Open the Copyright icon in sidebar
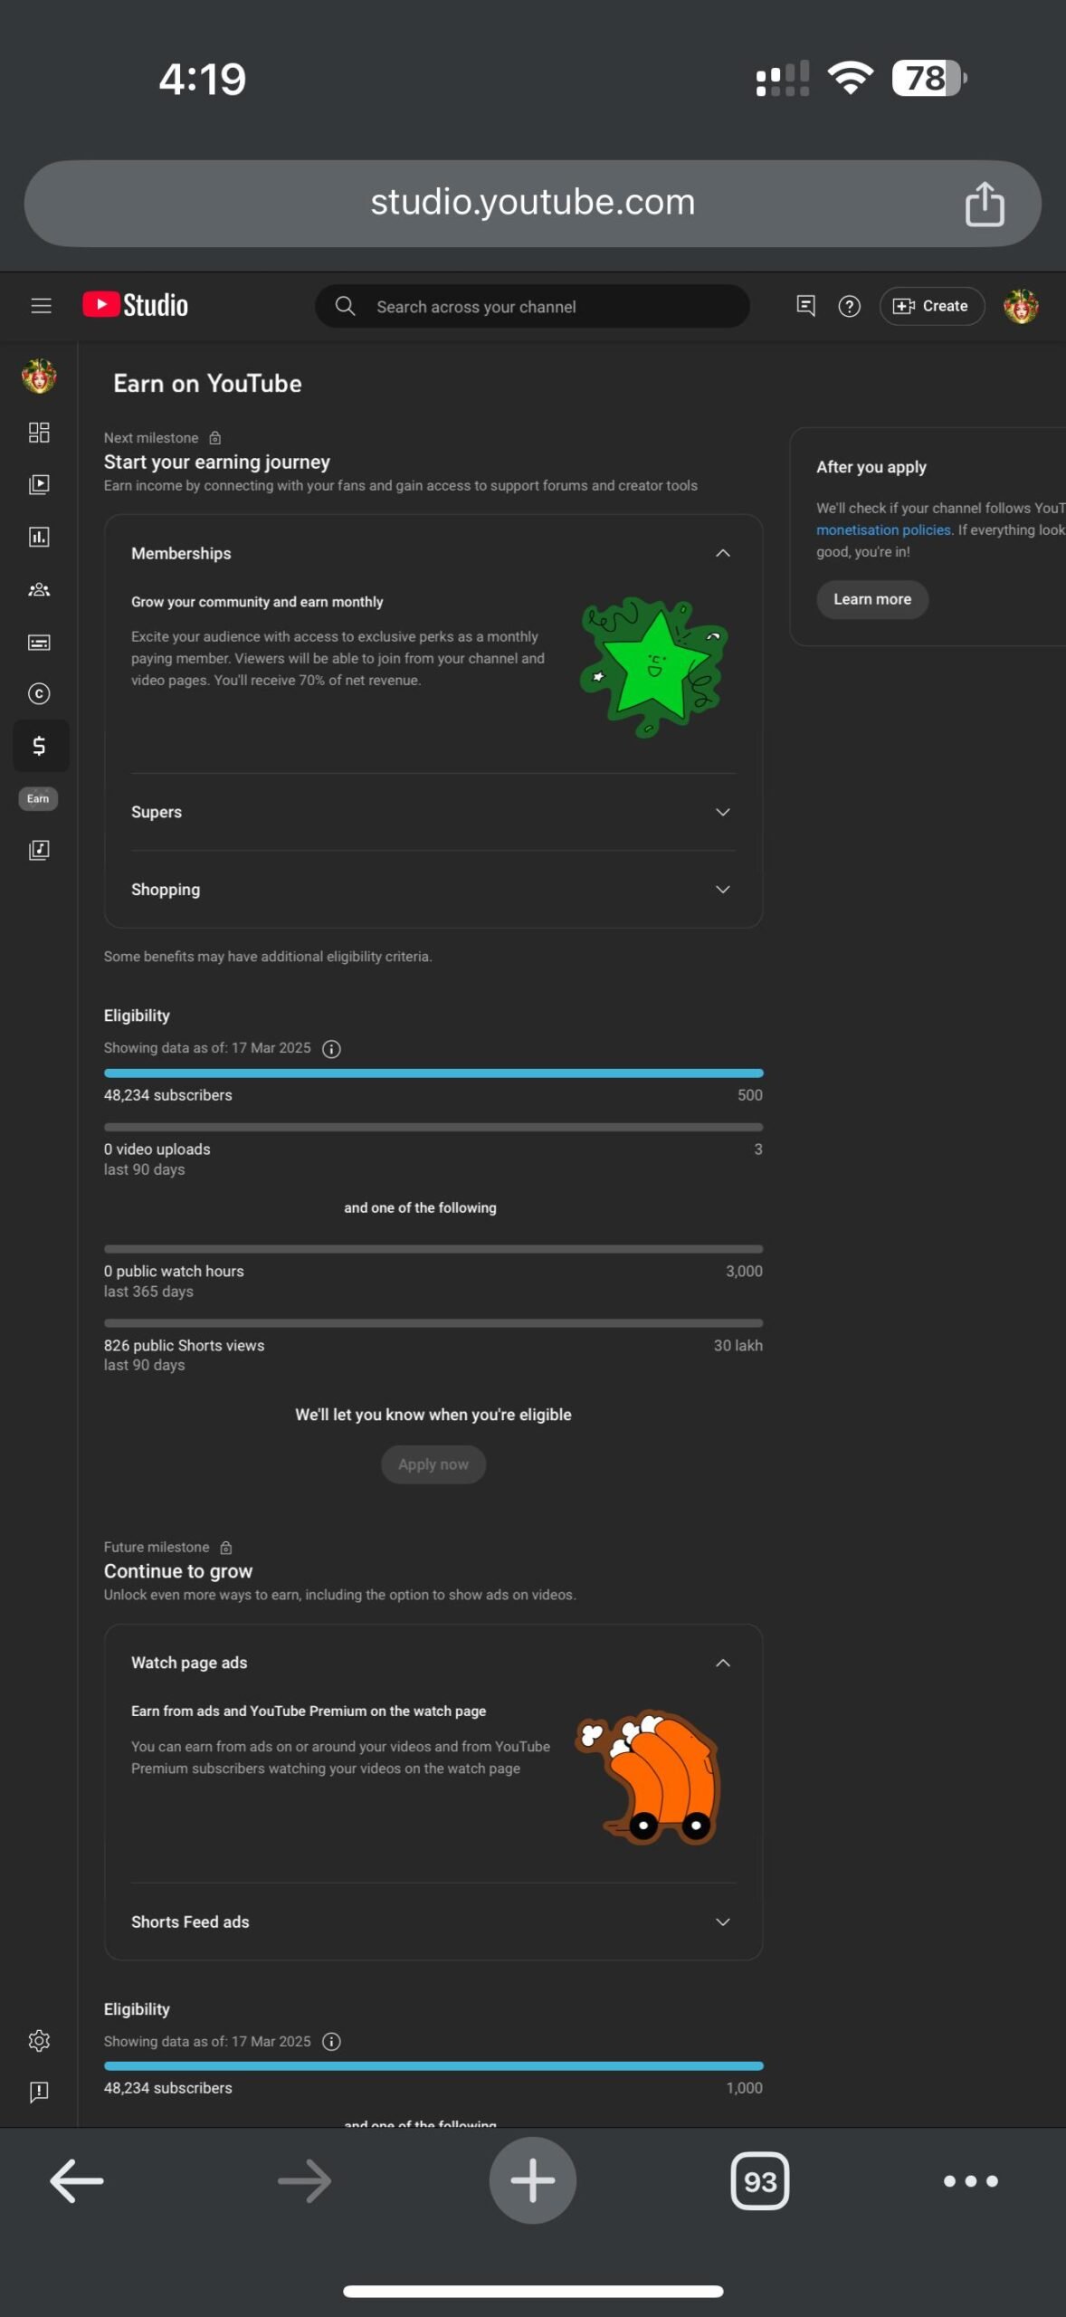1066x2317 pixels. 39,693
